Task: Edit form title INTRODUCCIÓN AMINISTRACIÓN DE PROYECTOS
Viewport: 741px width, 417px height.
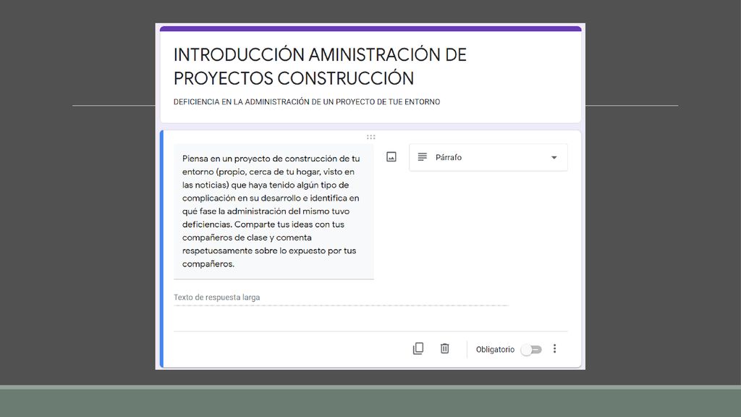Action: [320, 67]
